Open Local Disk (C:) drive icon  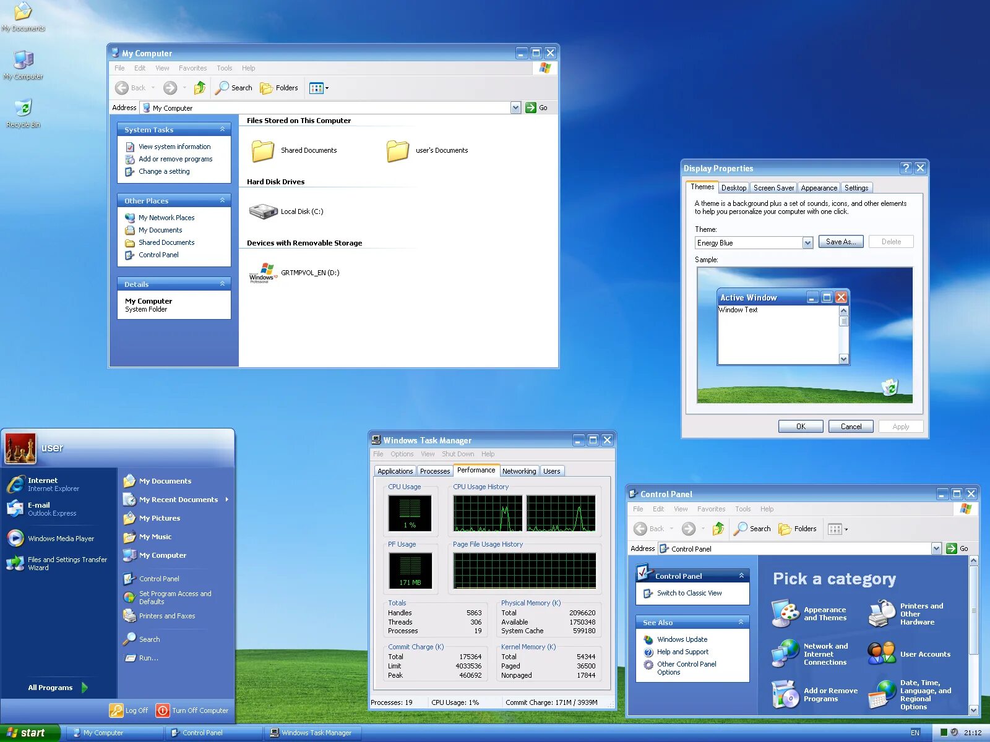click(263, 211)
